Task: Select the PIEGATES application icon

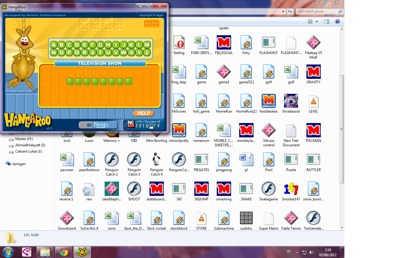Action: tap(202, 162)
